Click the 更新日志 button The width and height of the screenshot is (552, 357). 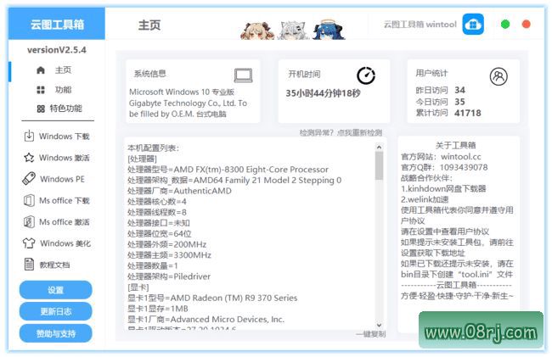coord(55,311)
